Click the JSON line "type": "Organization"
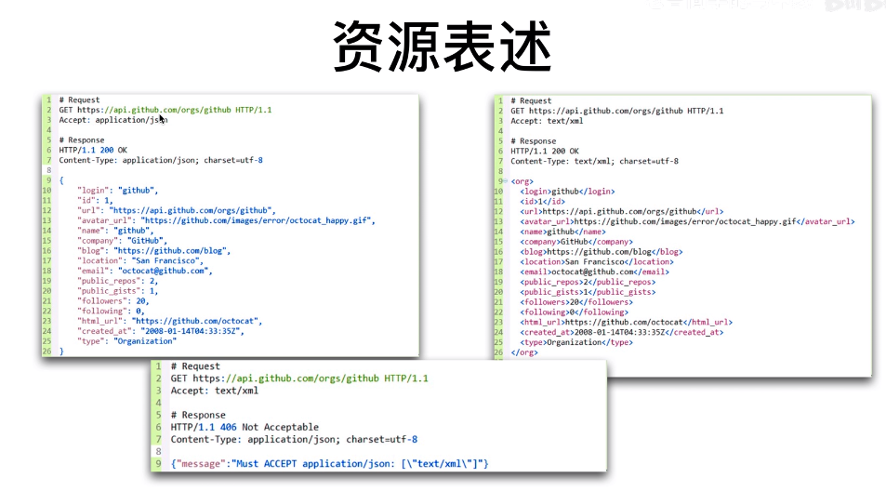 click(126, 341)
